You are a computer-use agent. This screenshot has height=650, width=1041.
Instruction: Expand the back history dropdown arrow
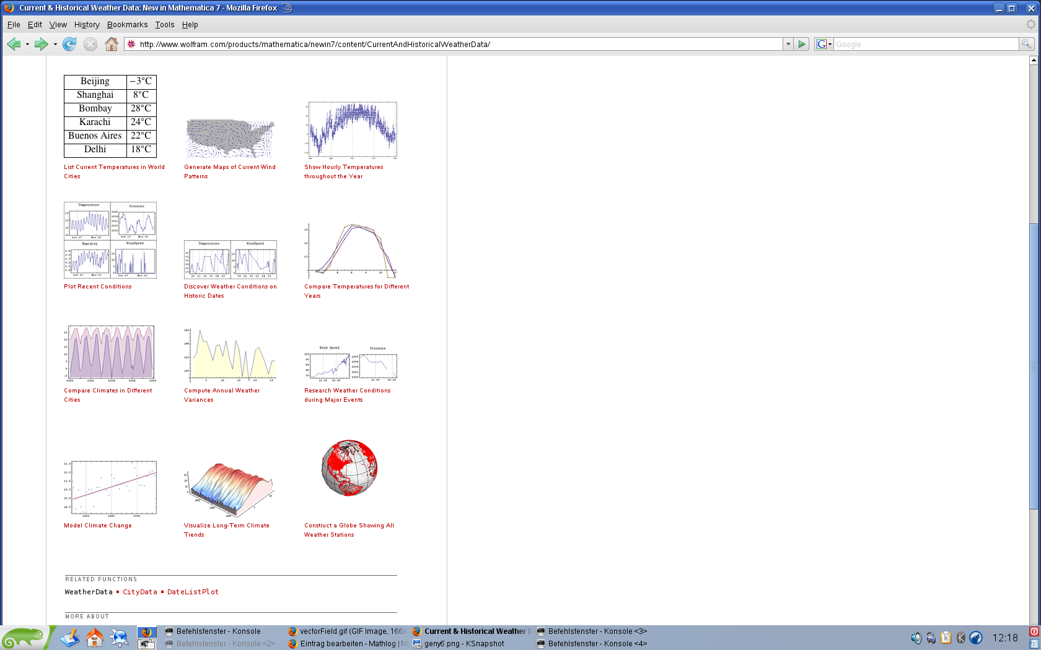tap(27, 45)
